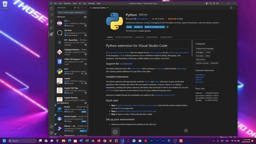This screenshot has height=144, width=256.
Task: Click the Machine Learning category tag
Action: tap(202, 63)
